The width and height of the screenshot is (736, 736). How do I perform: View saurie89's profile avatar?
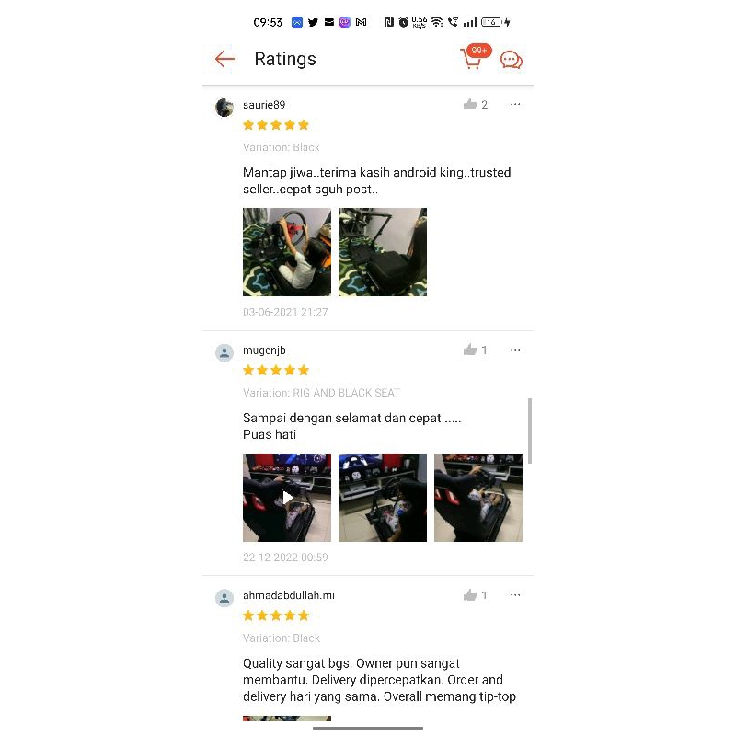[x=224, y=108]
